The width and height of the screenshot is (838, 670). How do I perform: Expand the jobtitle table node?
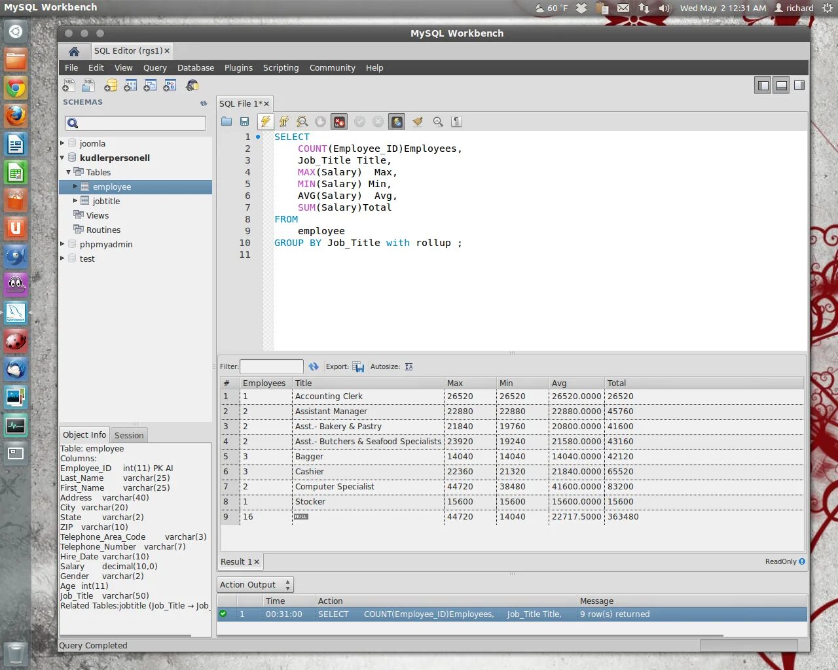point(75,201)
